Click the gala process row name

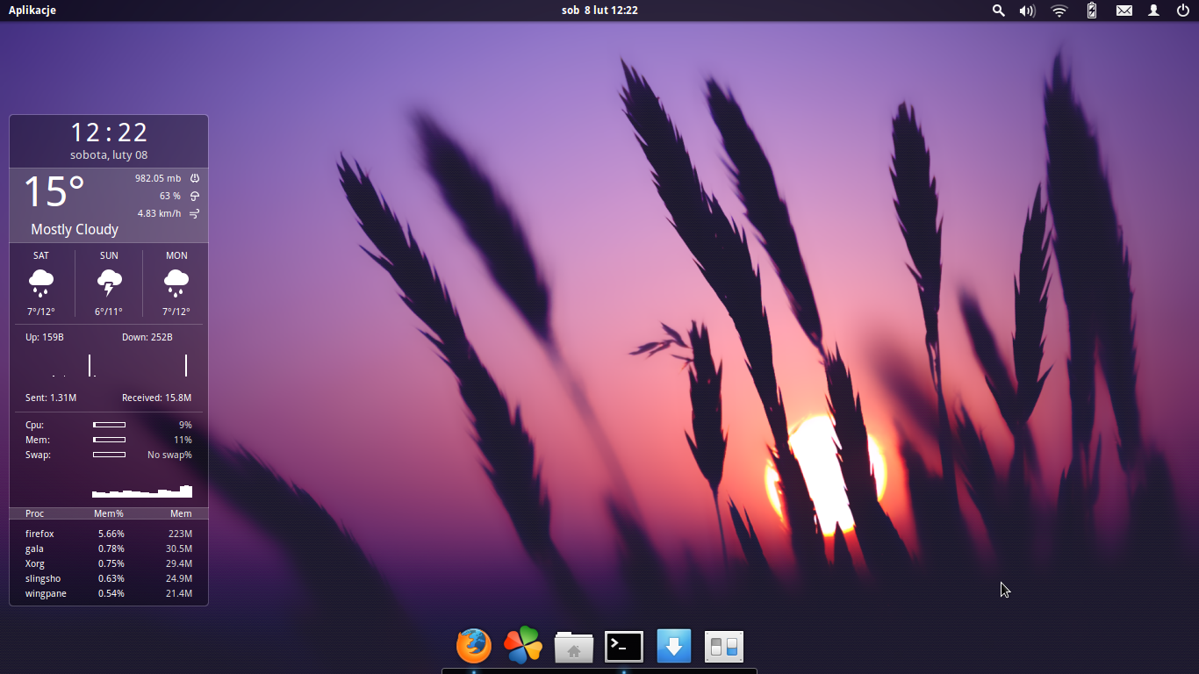pyautogui.click(x=34, y=549)
